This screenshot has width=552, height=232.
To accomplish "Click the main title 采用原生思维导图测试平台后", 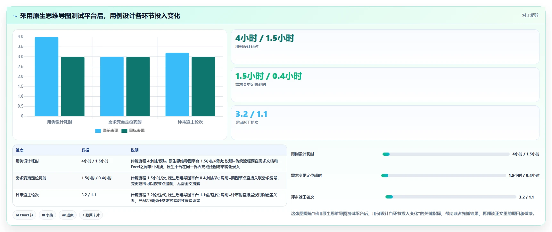I will point(100,16).
